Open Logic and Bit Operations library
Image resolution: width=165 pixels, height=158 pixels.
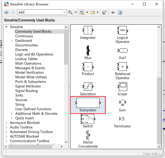[34, 54]
